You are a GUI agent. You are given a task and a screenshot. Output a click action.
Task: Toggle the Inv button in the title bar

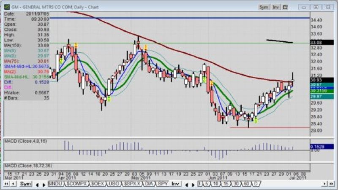pos(275,7)
